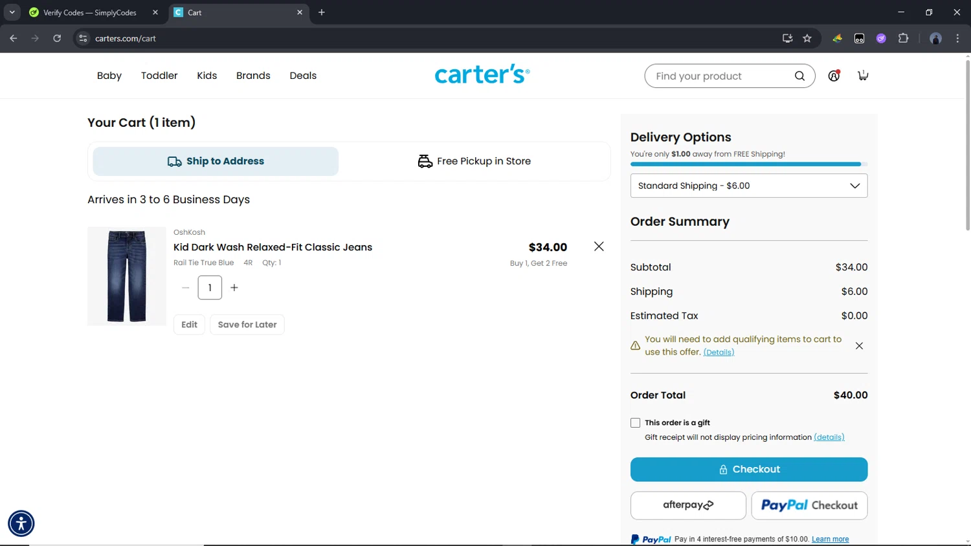Open Kid Dark Wash Relaxed-Fit Classic Jeans title

tap(273, 247)
